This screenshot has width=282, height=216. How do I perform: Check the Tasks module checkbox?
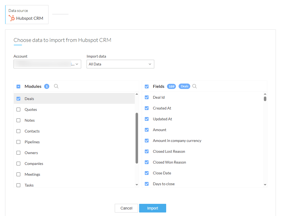click(18, 185)
